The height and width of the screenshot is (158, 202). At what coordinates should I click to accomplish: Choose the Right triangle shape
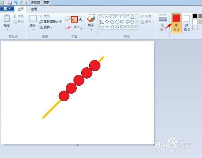[102, 22]
